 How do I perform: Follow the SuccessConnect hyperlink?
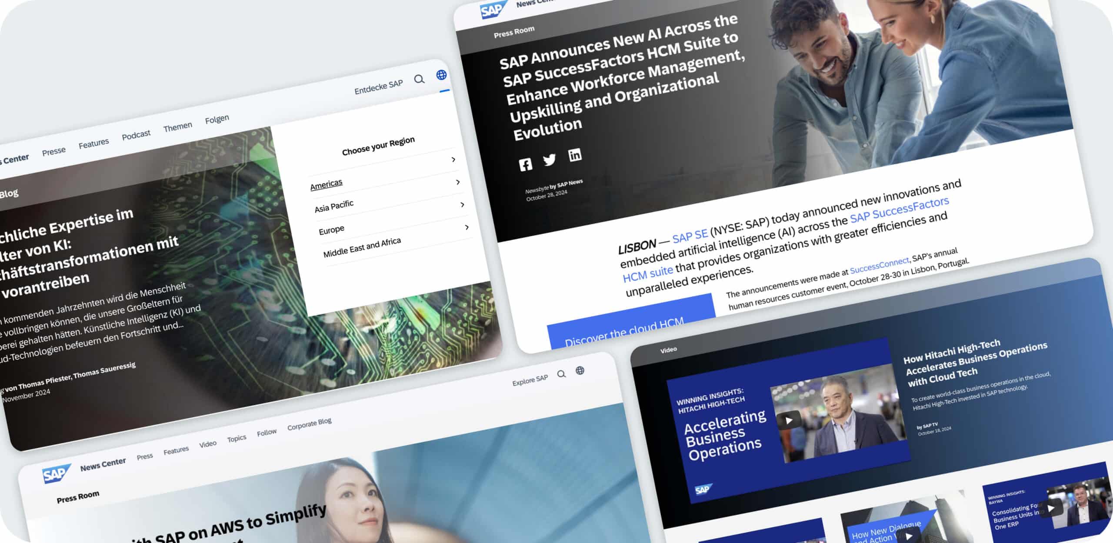[879, 265]
